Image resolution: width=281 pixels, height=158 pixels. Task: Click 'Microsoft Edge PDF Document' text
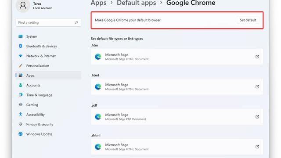pyautogui.click(x=126, y=119)
